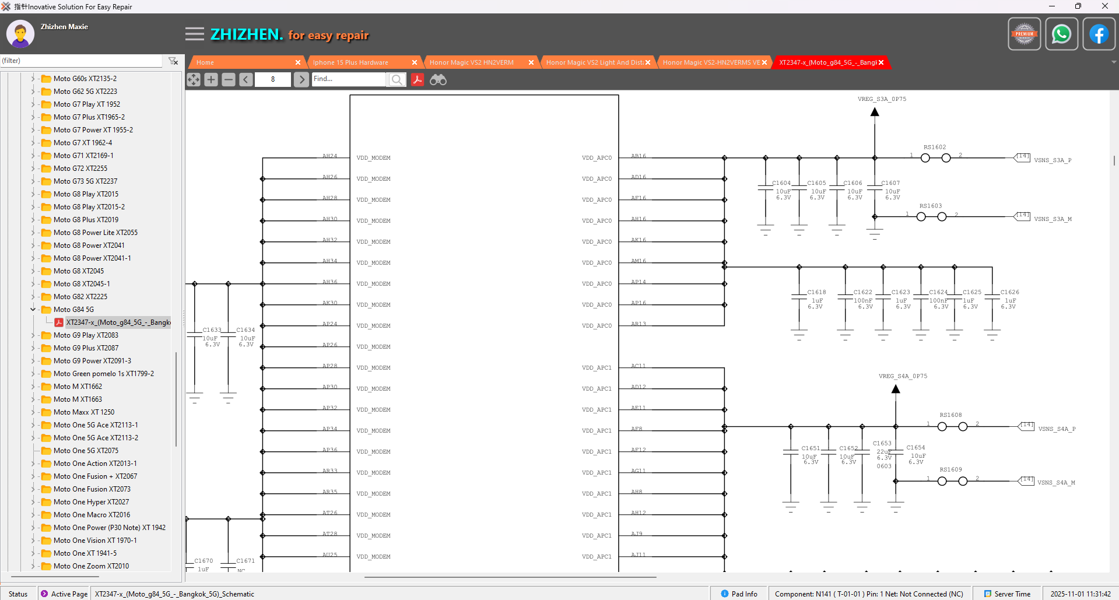
Task: Expand the Moto G8 Power Lite XT2055 folder
Action: click(x=33, y=232)
